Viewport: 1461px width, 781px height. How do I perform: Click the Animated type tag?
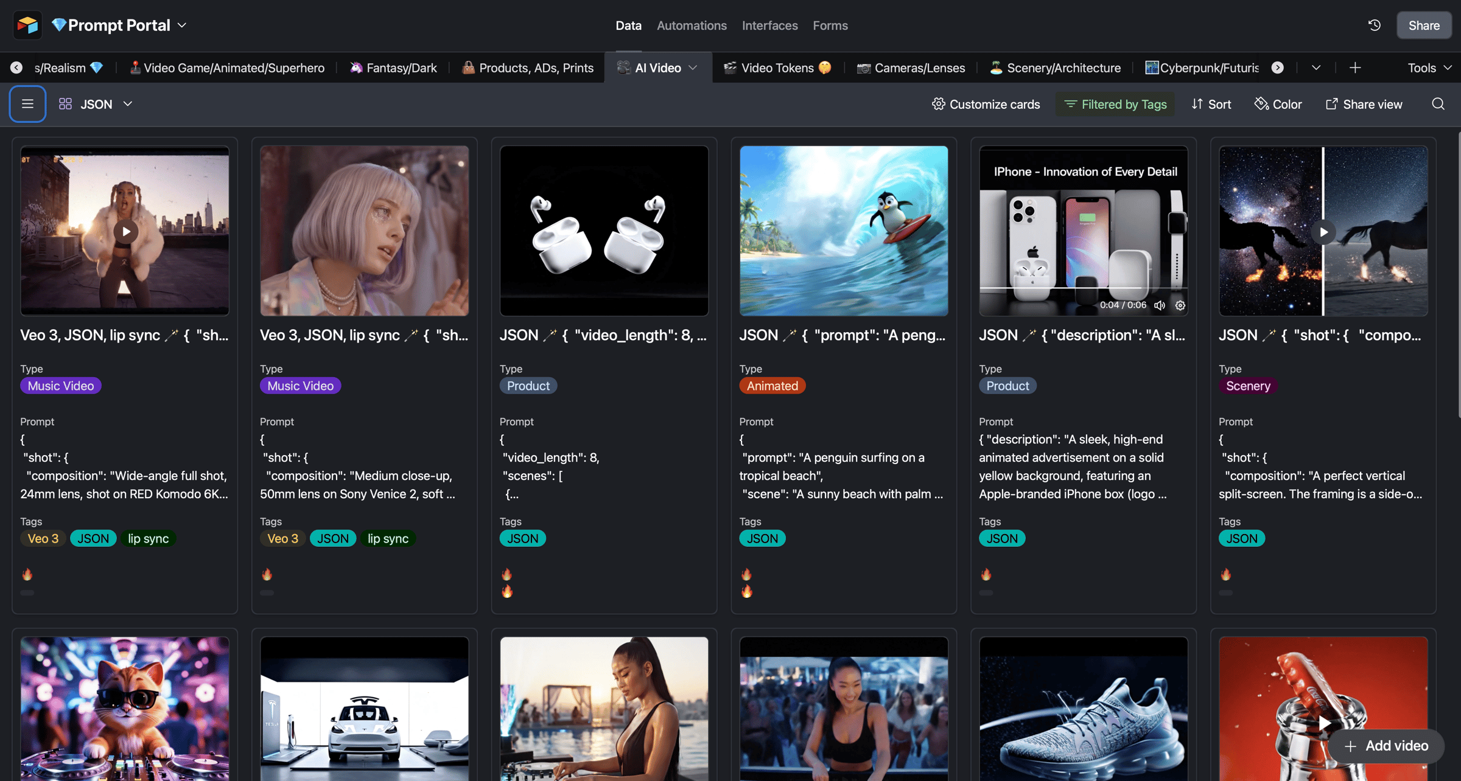click(x=772, y=386)
